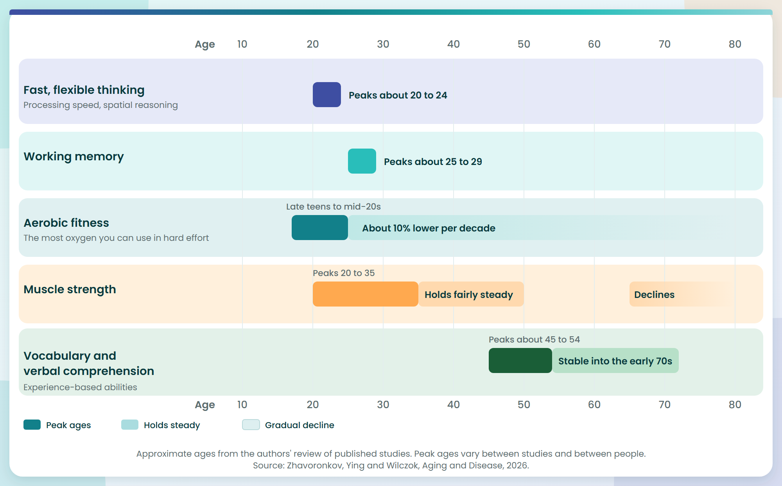
Task: Click the 'Holds fairly steady' muscle bar
Action: tap(471, 294)
